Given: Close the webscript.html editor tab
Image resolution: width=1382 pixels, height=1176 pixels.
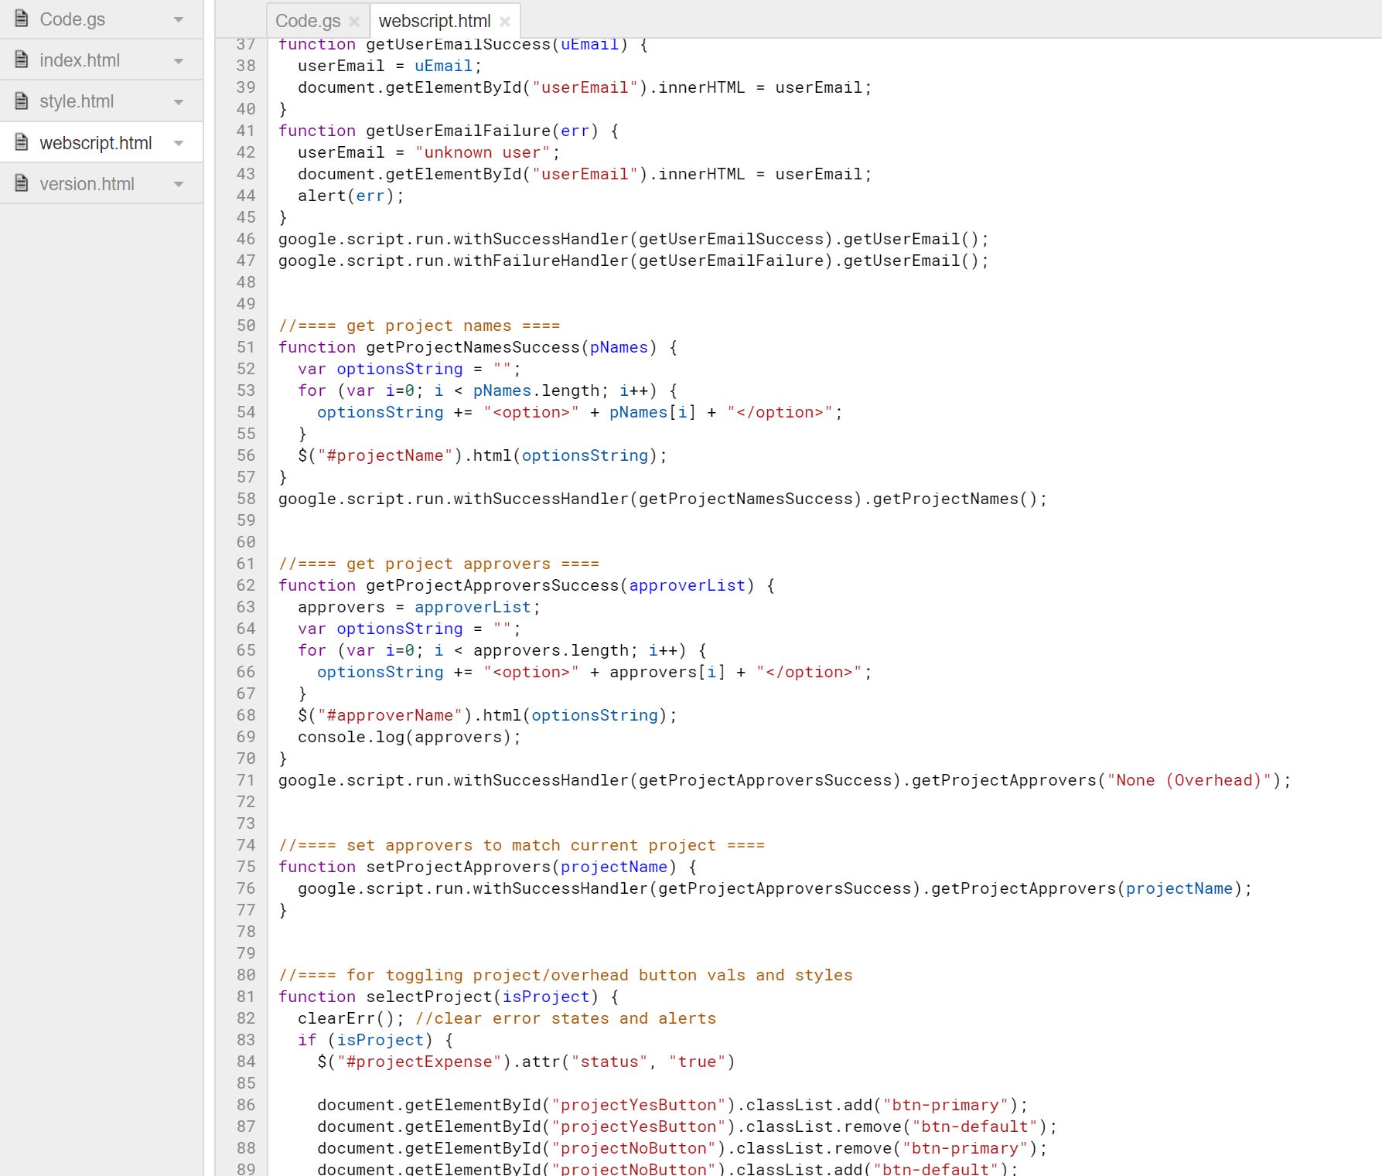Looking at the screenshot, I should (x=505, y=22).
